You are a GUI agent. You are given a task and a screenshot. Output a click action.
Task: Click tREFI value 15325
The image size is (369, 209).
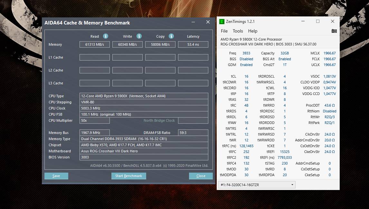click(285, 152)
